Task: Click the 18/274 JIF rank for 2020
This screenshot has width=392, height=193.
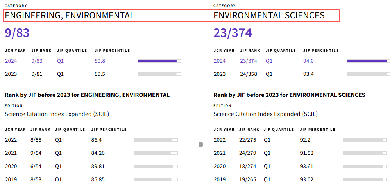Action: [x=247, y=166]
